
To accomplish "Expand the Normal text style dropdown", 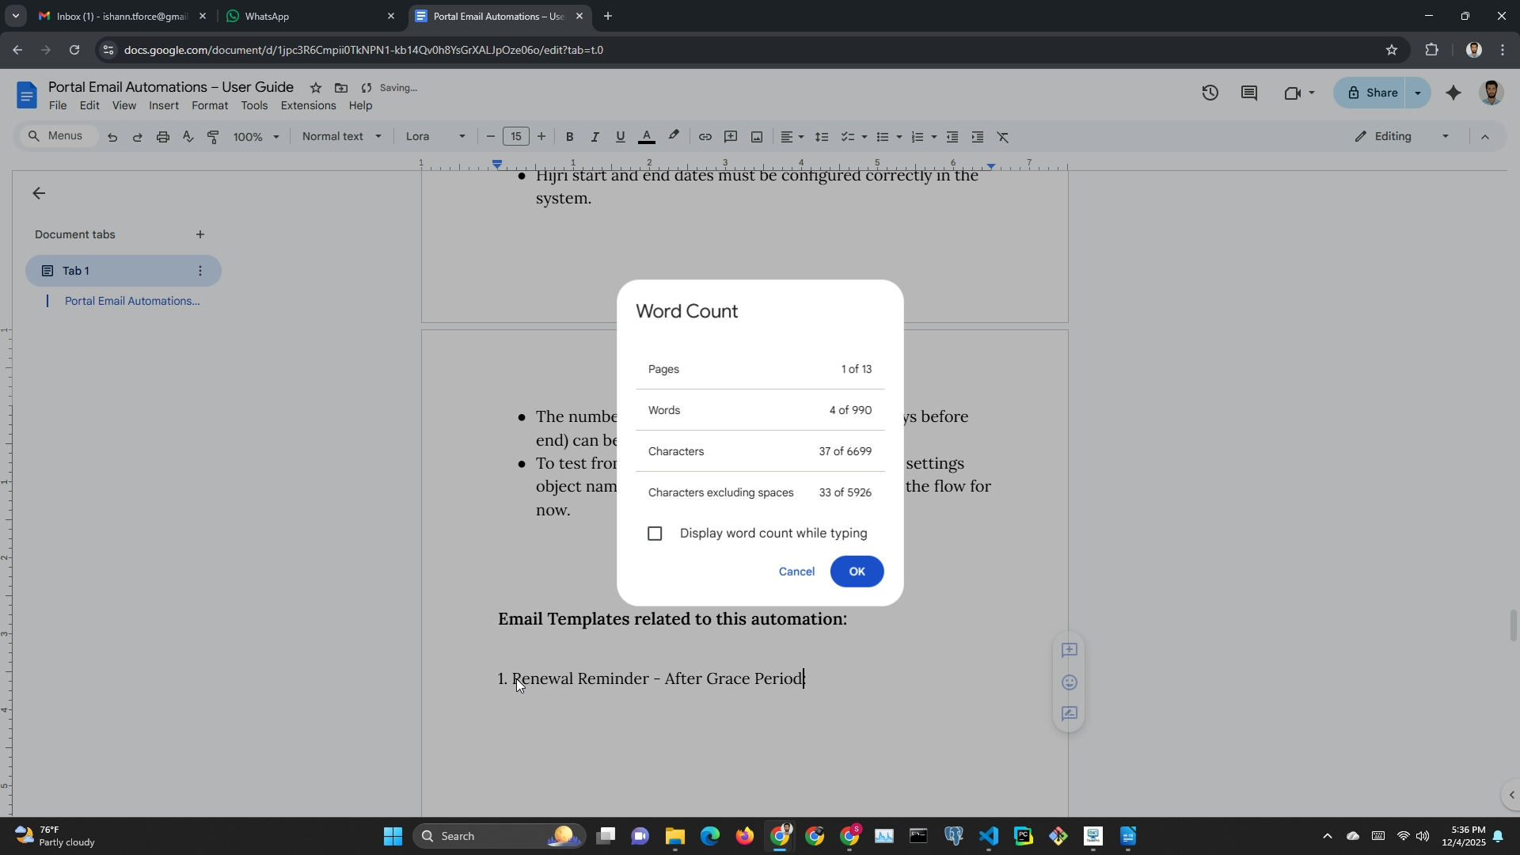I will (341, 137).
